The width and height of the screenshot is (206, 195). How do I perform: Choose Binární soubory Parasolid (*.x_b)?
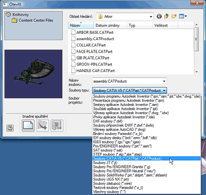147,134
